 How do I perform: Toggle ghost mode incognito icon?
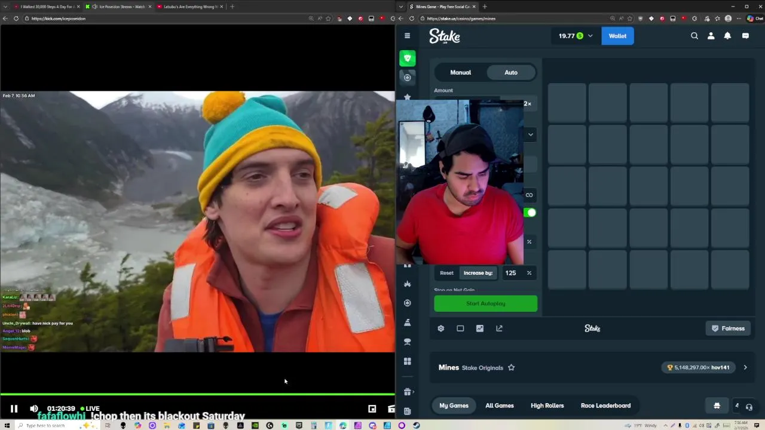pyautogui.click(x=717, y=406)
